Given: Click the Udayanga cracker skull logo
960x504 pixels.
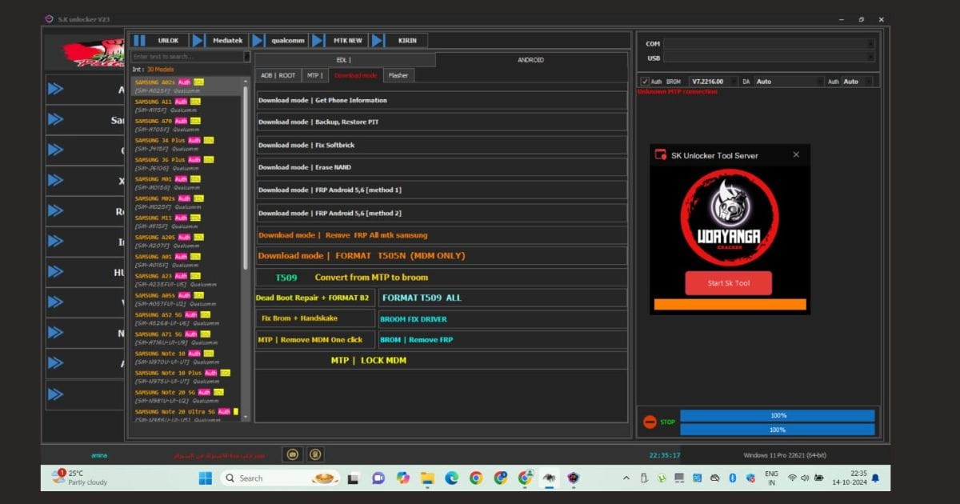Looking at the screenshot, I should [x=730, y=217].
